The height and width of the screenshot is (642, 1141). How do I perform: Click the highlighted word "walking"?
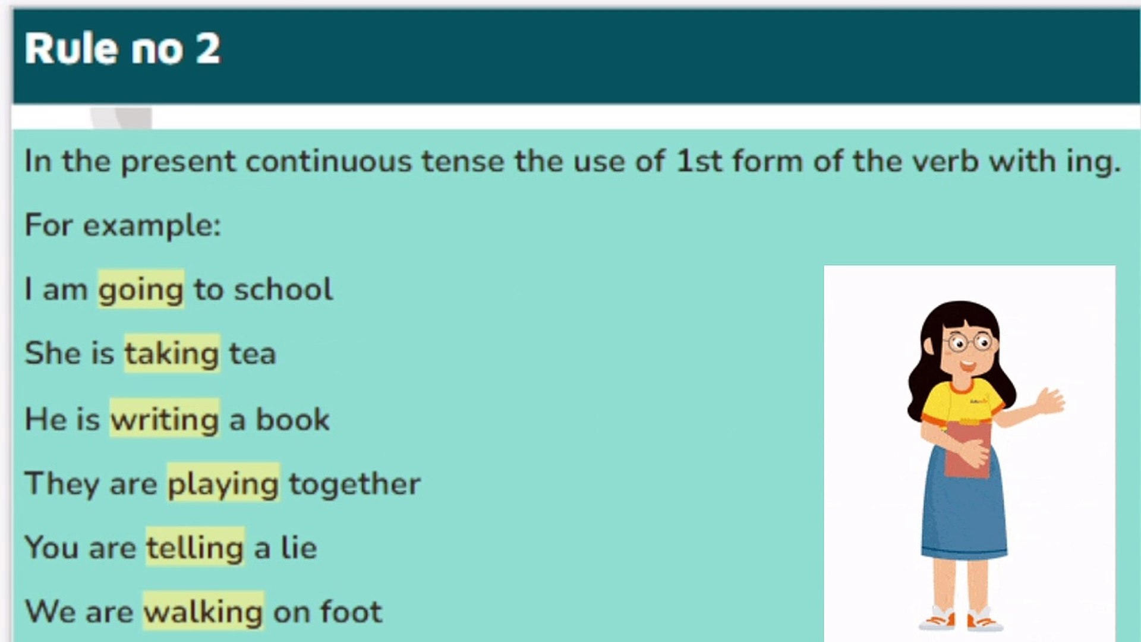(203, 612)
